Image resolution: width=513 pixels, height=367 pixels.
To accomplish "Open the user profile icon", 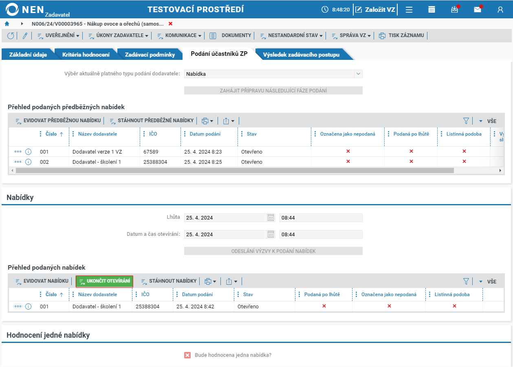I will 500,9.
